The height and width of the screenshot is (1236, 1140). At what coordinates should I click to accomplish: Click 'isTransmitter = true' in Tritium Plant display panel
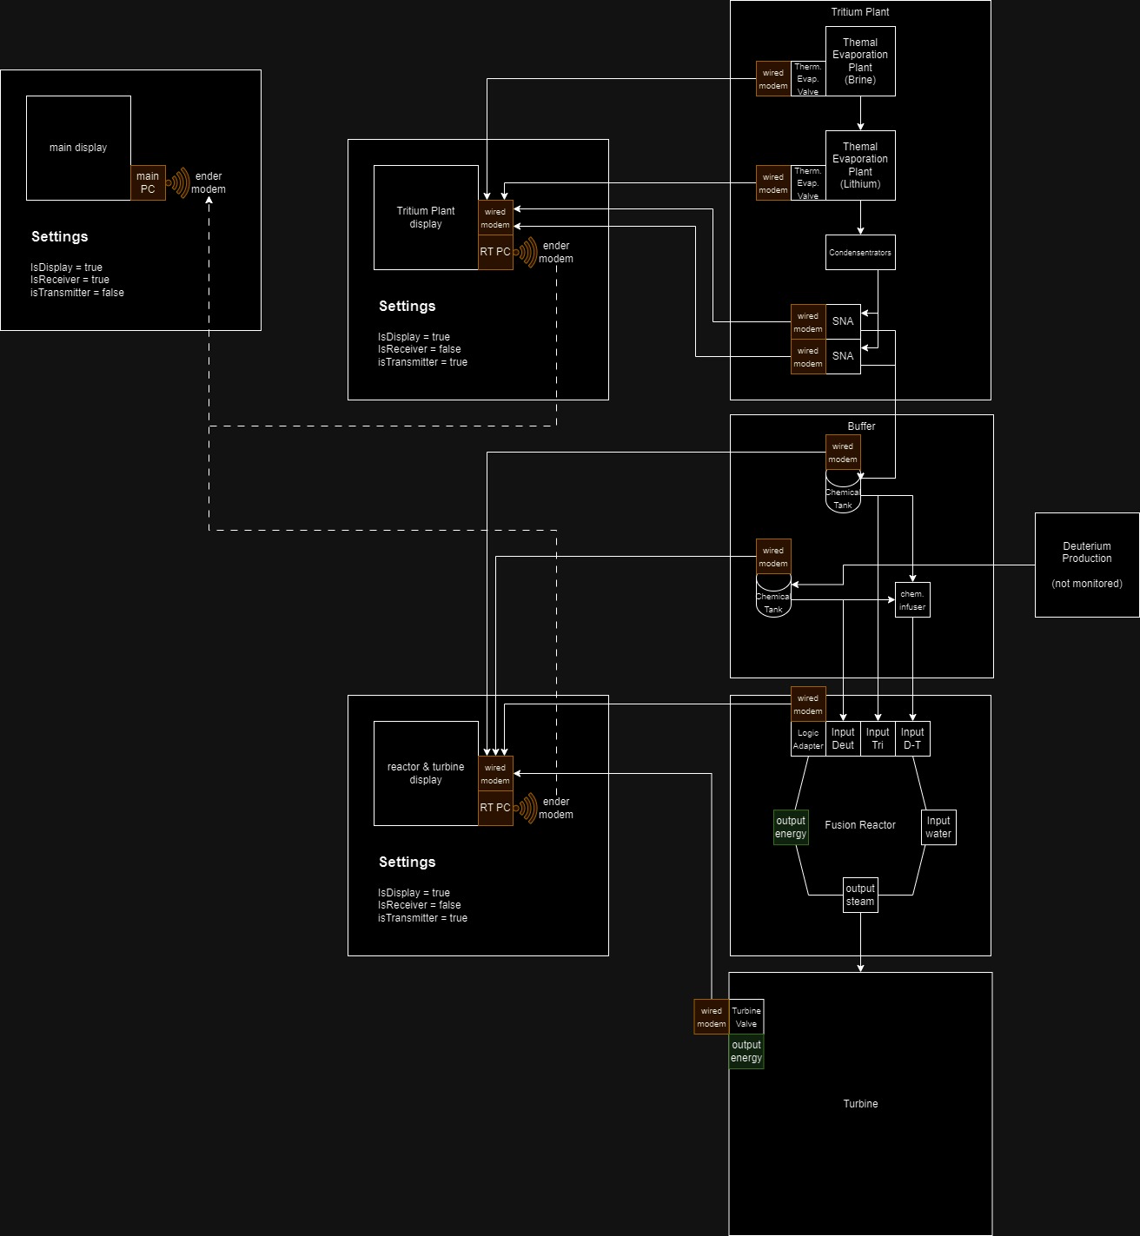click(x=422, y=362)
